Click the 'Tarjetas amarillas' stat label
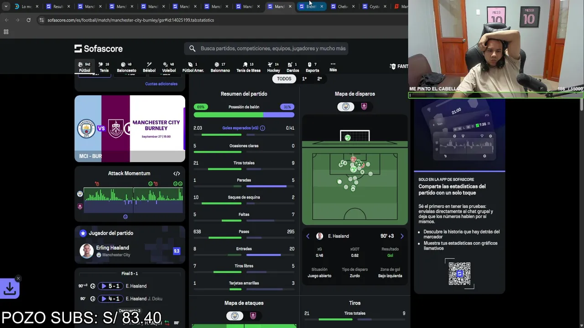This screenshot has height=328, width=584. pyautogui.click(x=244, y=283)
